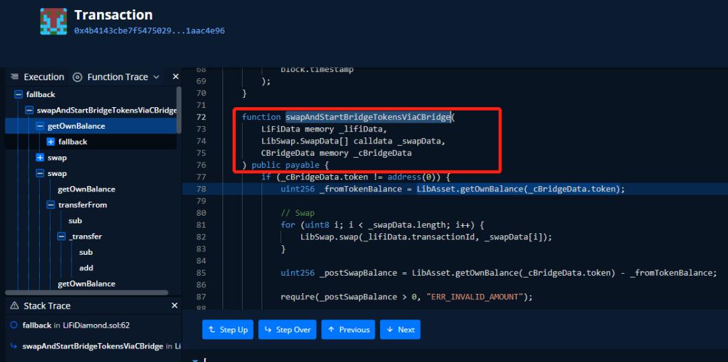This screenshot has height=362, width=728.
Task: Click the // Swap comment line
Action: [298, 213]
